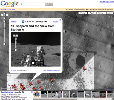This screenshot has height=100, width=114.
Task: Click the Zoom Out overlay button
Action: [x=37, y=63]
